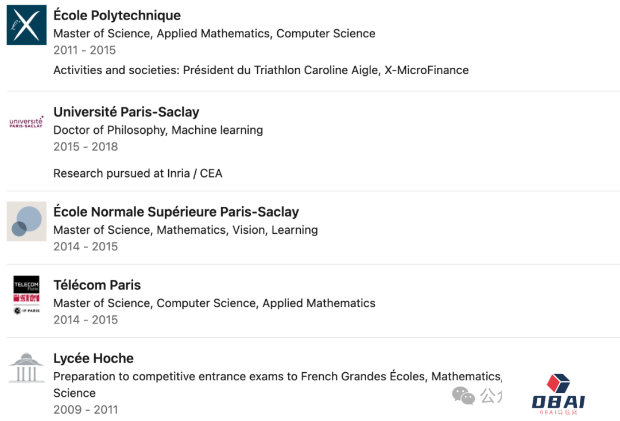Click the Doctor of Philosophy, Machine learning text
Viewport: 620px width, 421px height.
(158, 130)
